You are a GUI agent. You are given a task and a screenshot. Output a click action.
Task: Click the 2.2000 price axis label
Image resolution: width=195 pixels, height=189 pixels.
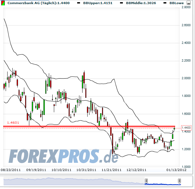[186, 61]
